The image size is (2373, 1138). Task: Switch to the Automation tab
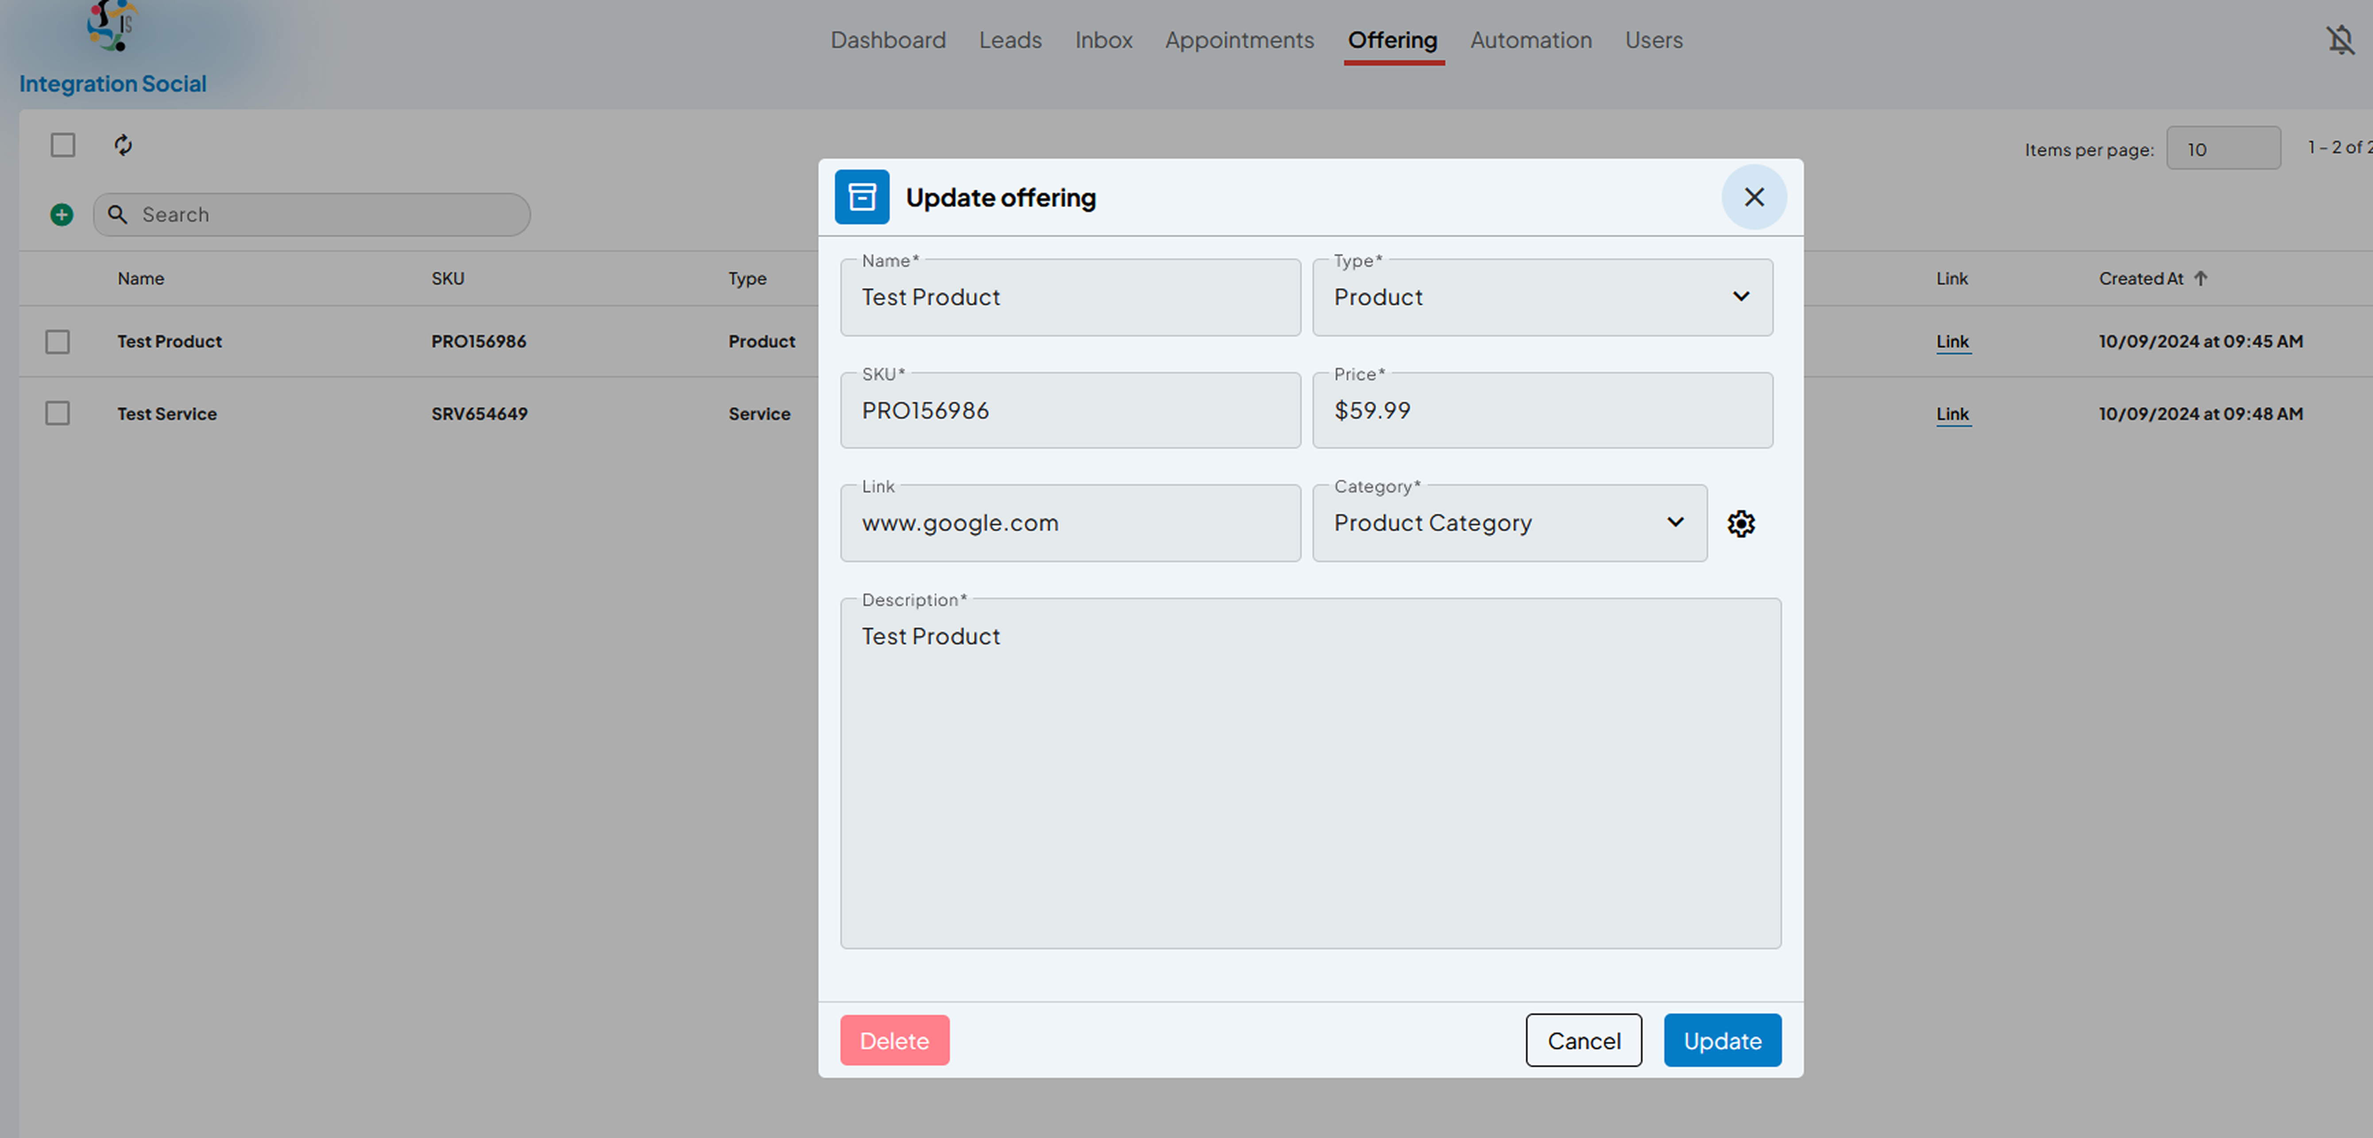click(x=1531, y=41)
